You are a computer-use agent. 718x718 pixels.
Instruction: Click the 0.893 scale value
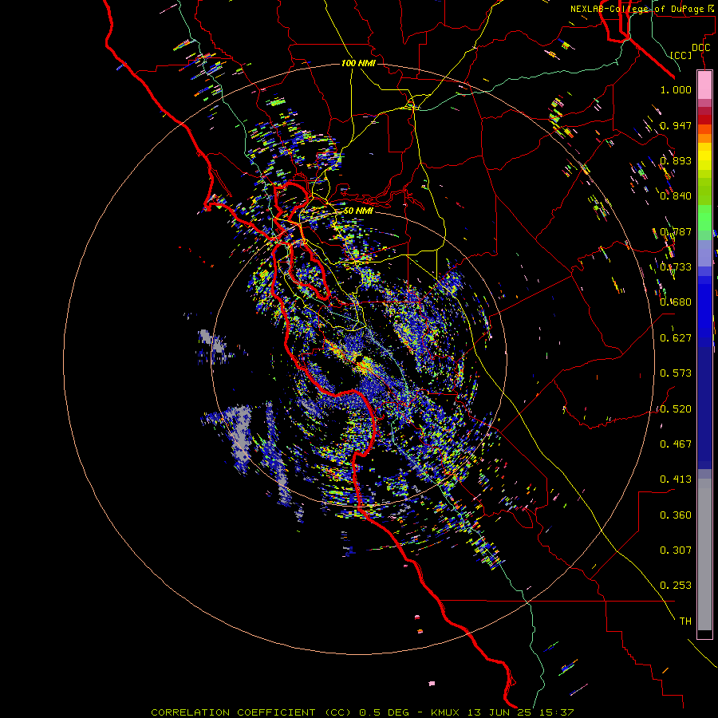tap(676, 160)
